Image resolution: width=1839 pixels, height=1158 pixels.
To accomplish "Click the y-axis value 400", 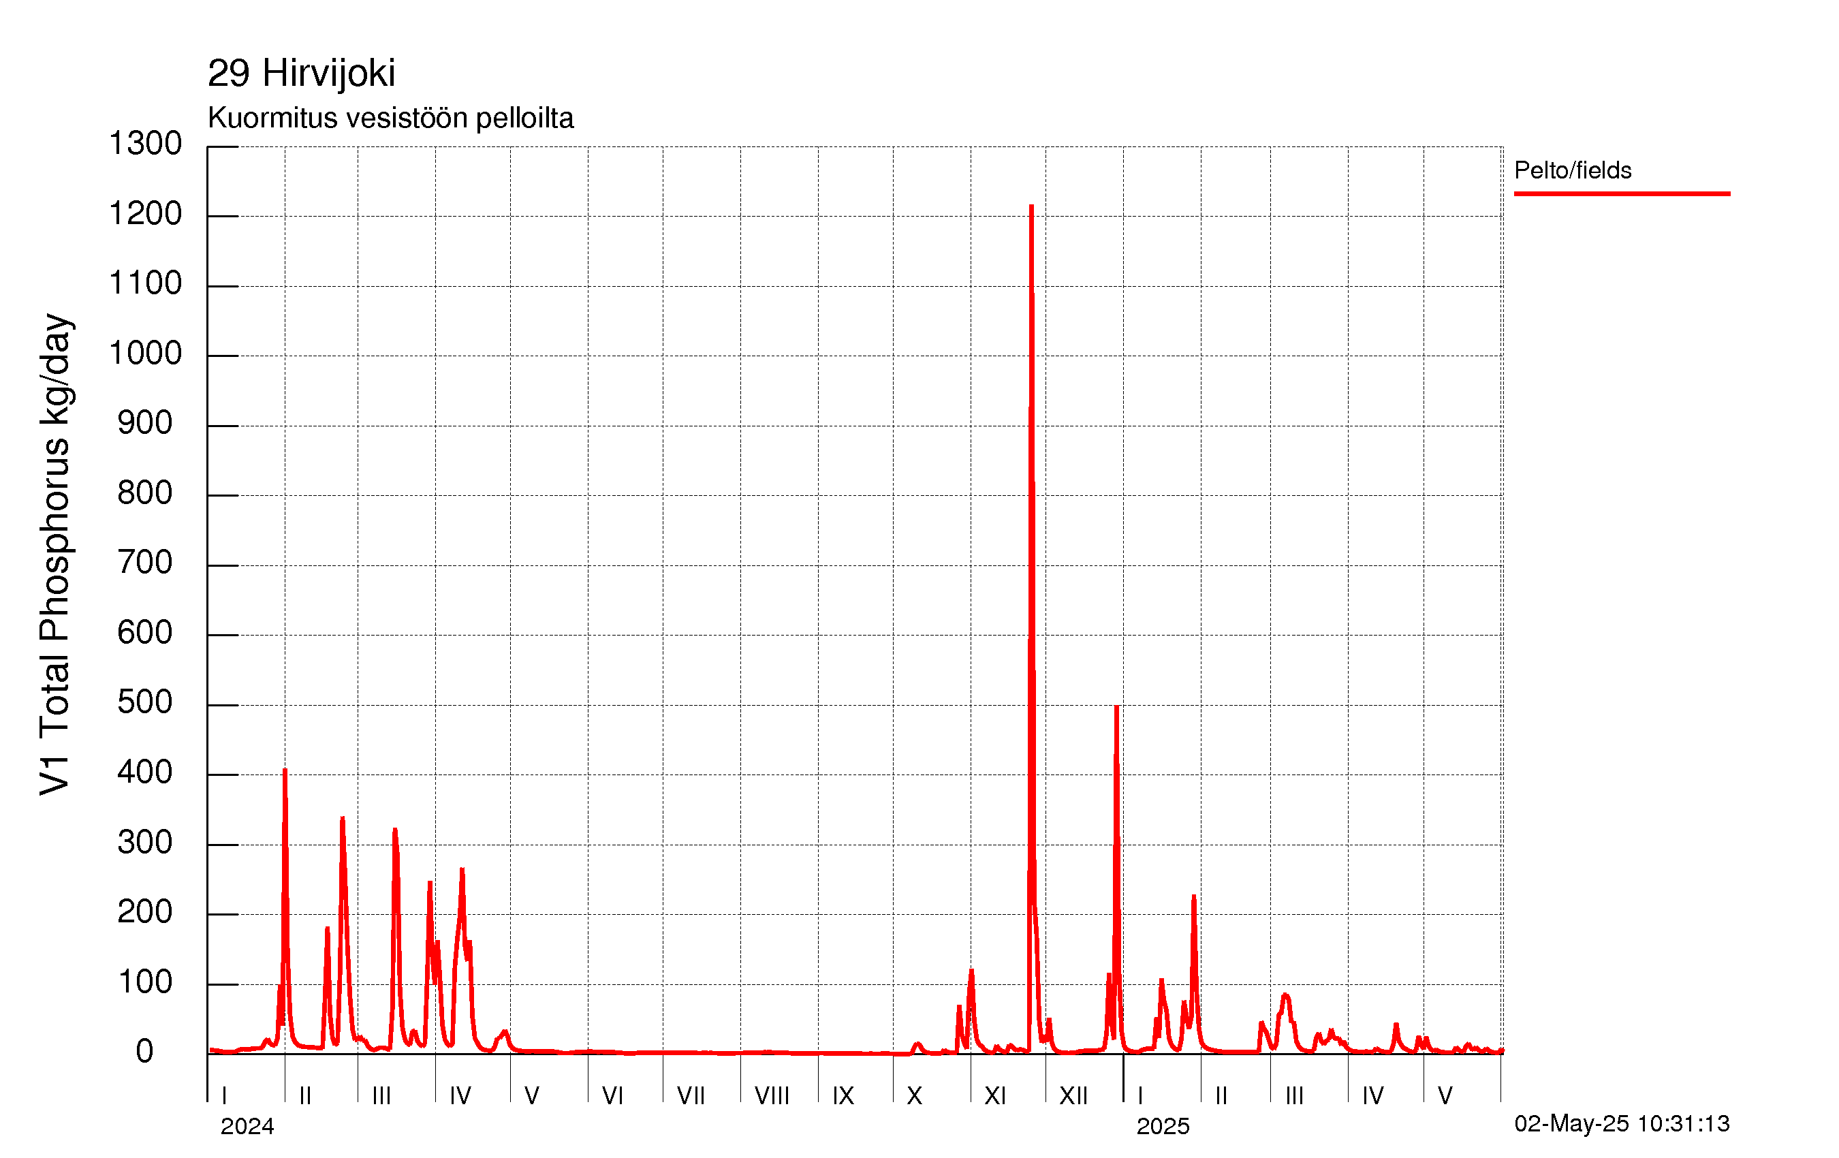I will tap(145, 772).
